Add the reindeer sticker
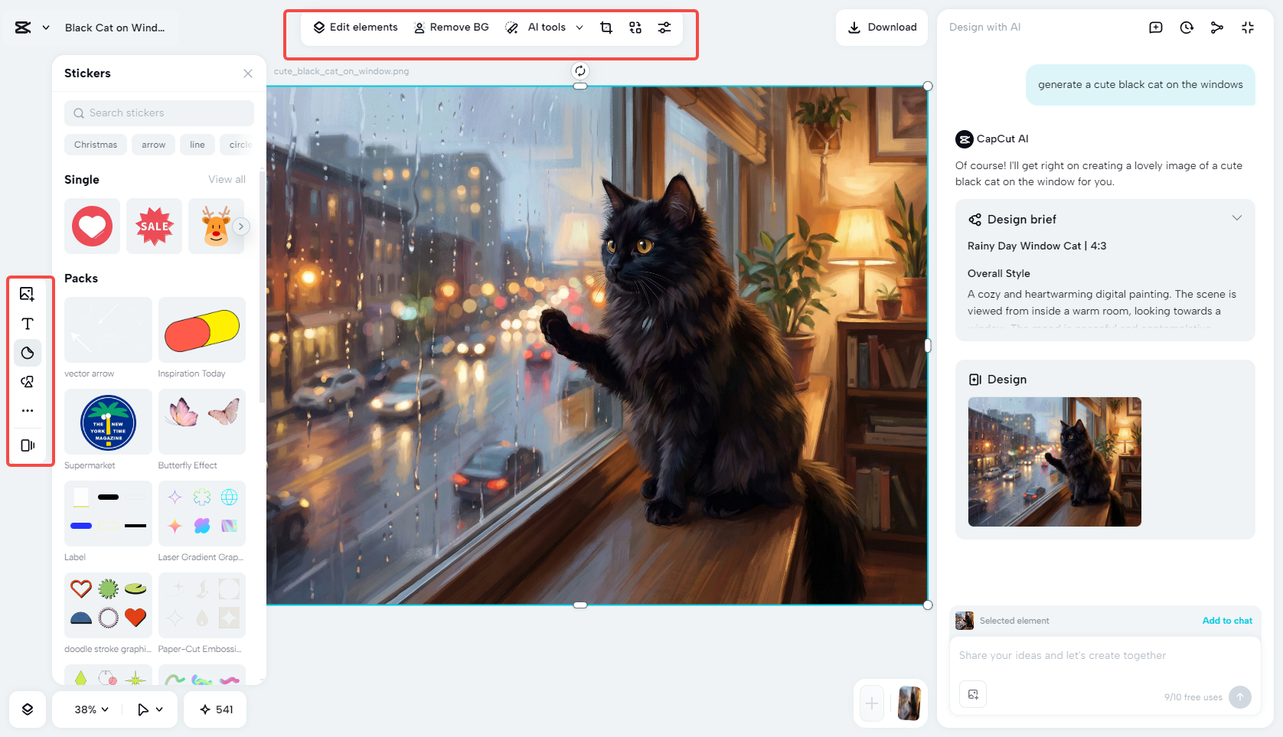 click(215, 227)
